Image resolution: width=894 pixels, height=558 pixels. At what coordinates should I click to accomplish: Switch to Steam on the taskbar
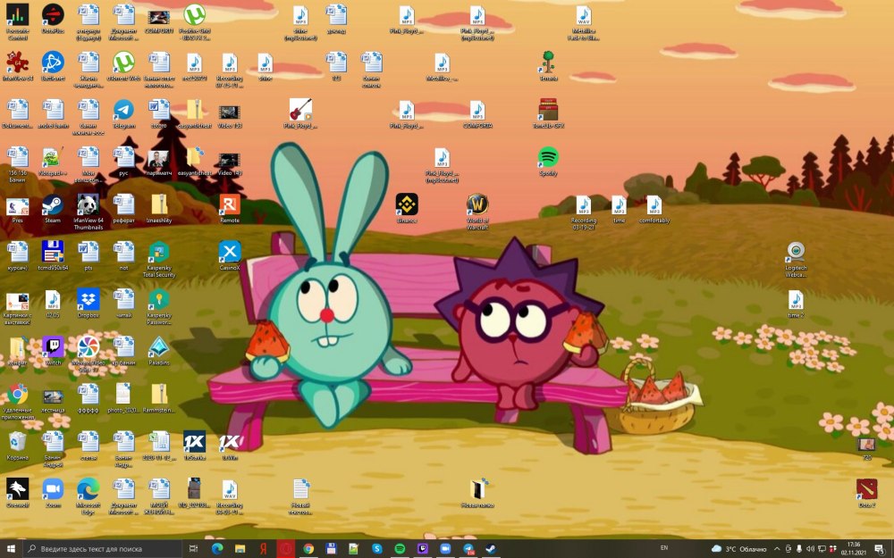490,548
